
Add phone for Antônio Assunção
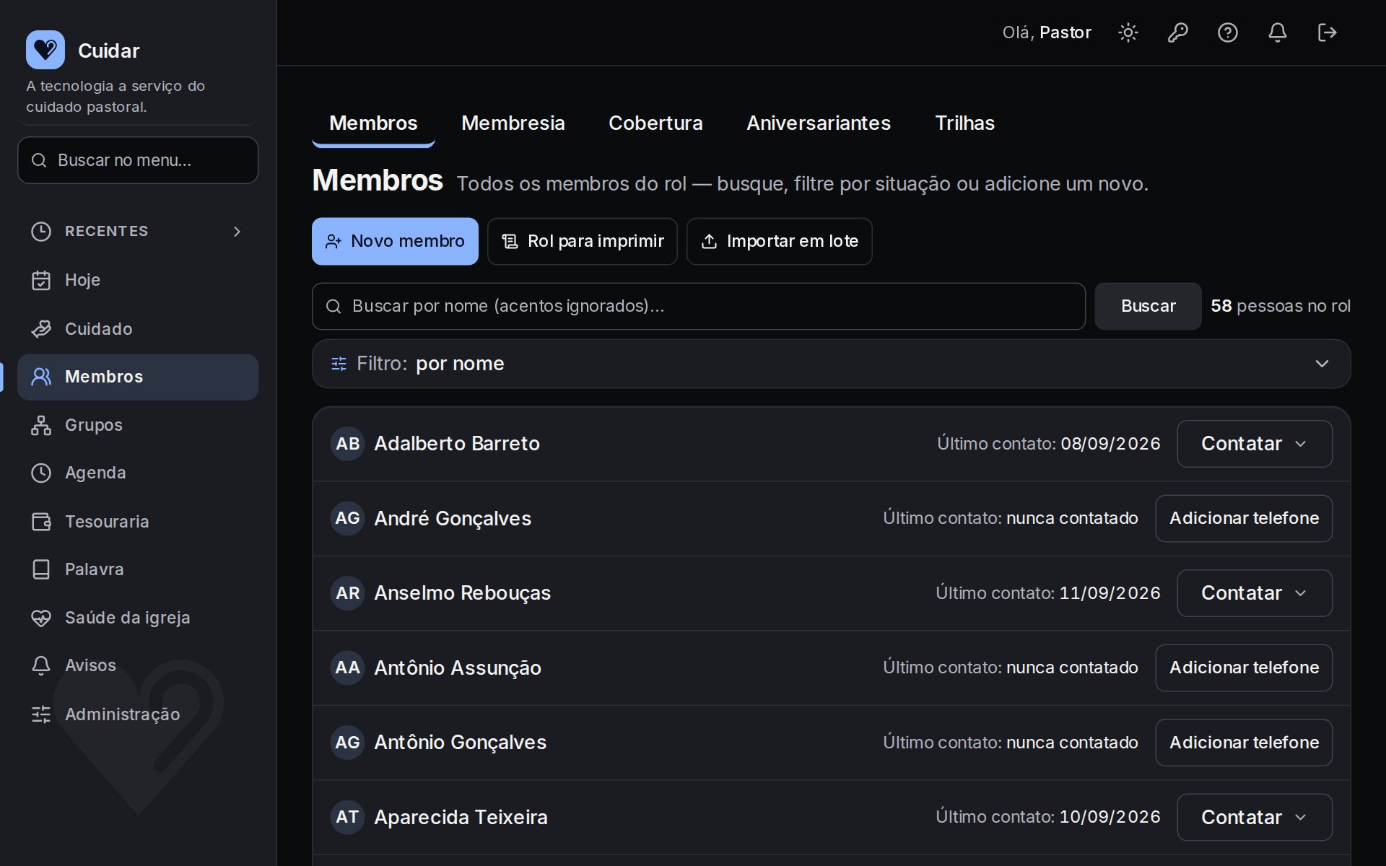click(x=1244, y=668)
